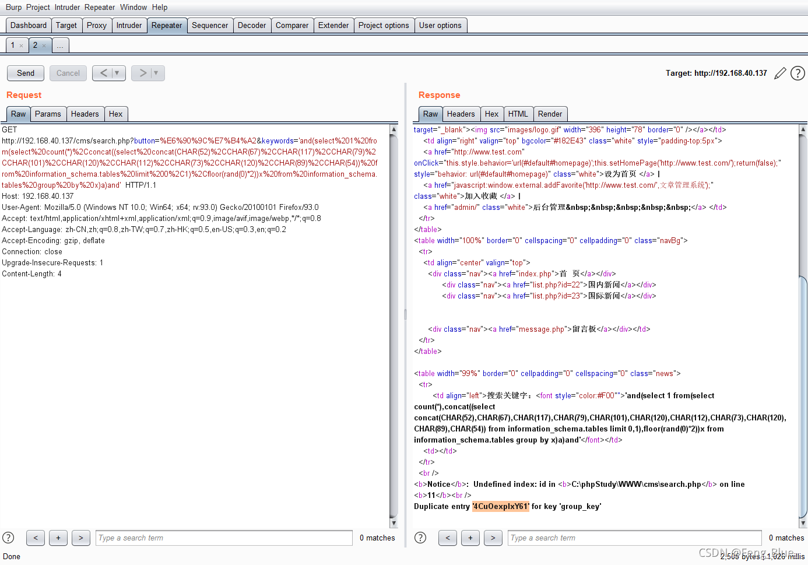The image size is (808, 565).
Task: Click the response search help icon
Action: (x=420, y=538)
